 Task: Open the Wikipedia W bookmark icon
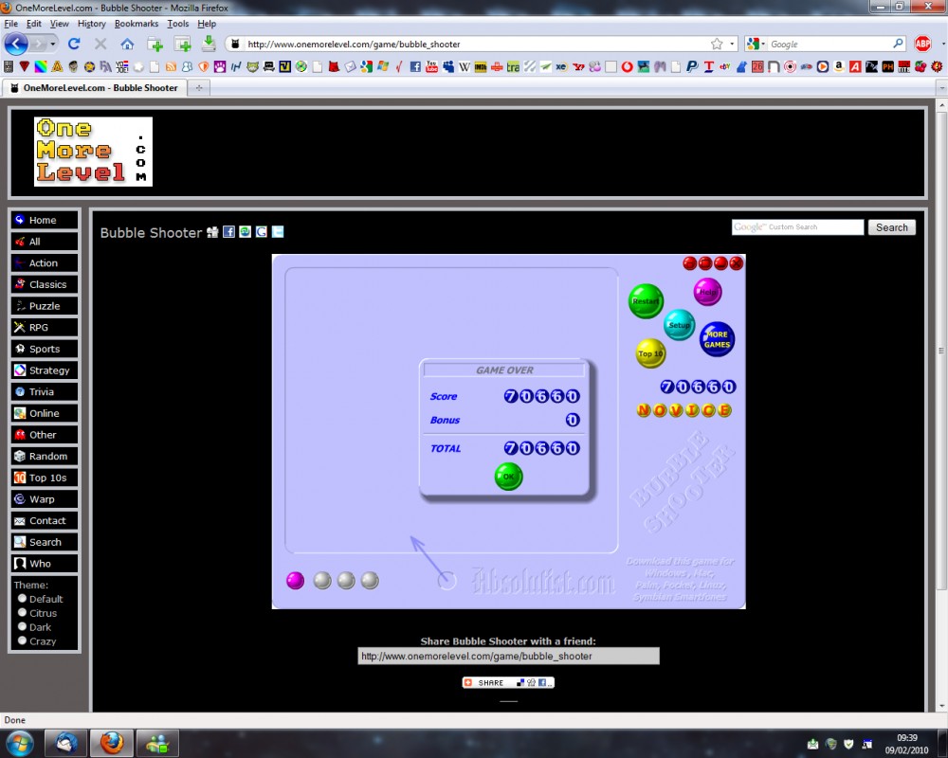(x=465, y=66)
